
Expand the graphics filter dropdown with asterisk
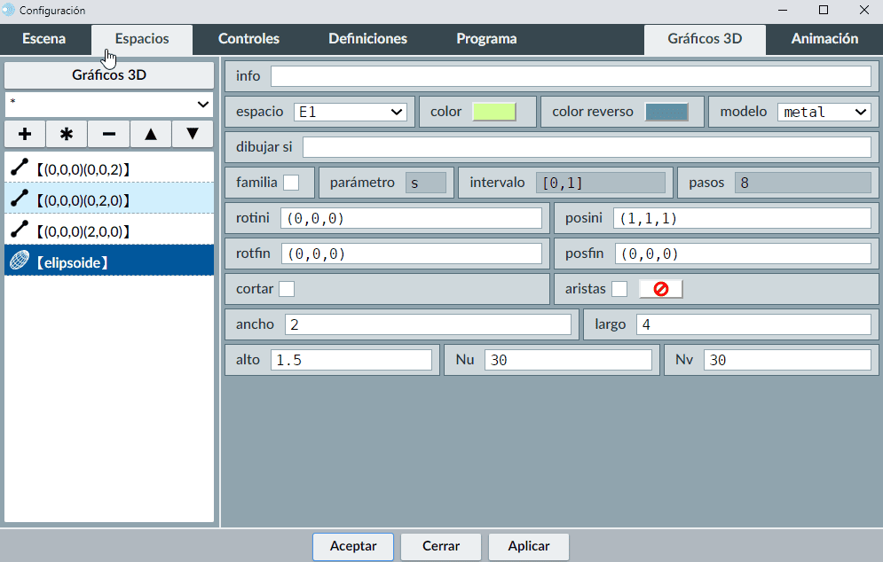pos(109,104)
